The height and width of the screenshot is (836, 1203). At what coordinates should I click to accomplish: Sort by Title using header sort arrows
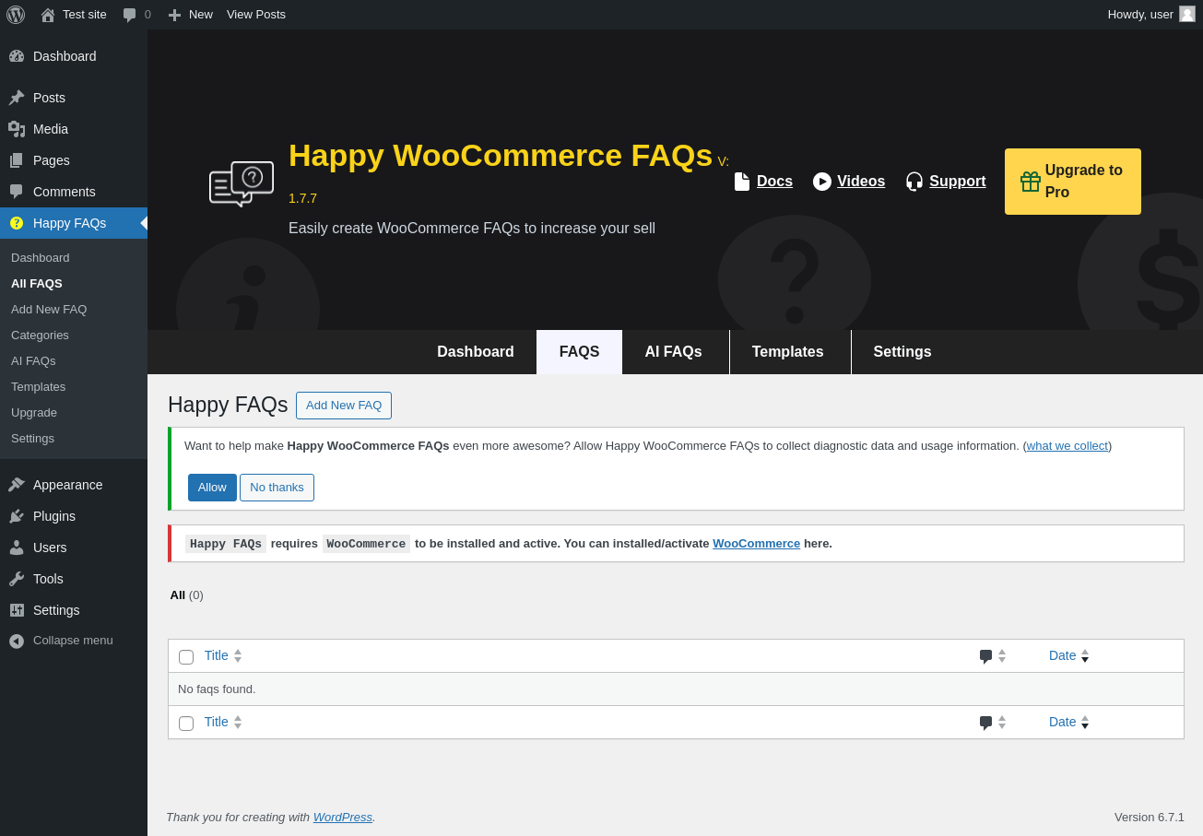[x=238, y=656]
